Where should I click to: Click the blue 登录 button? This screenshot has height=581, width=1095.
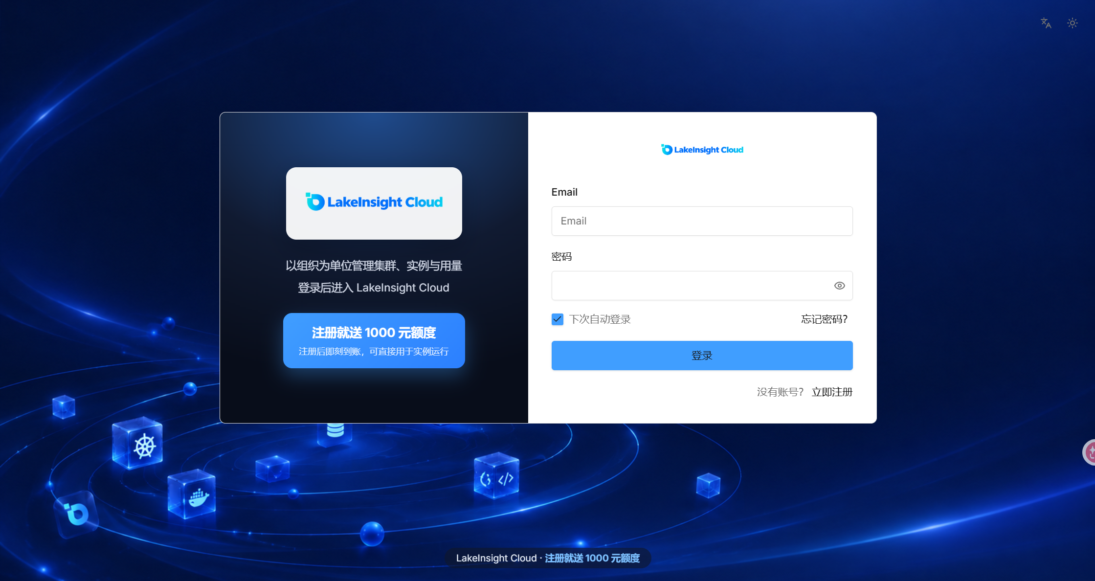702,356
